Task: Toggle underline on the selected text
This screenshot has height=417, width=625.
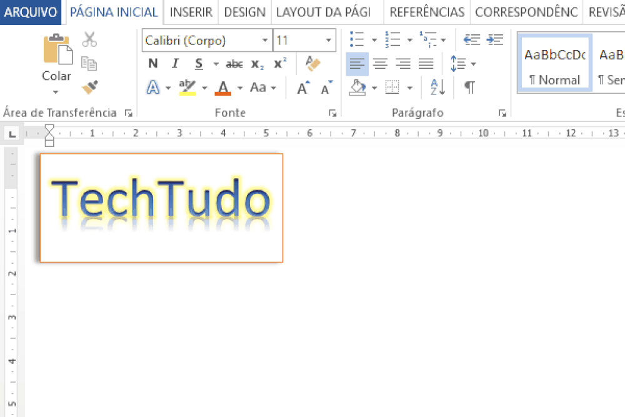Action: 197,63
